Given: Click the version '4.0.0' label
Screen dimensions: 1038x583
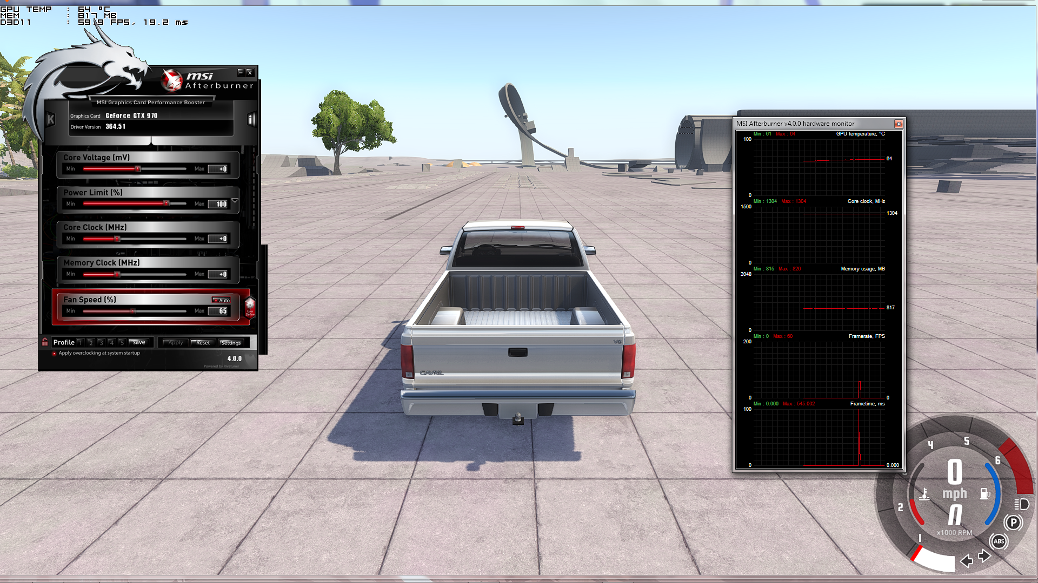Looking at the screenshot, I should click(x=235, y=358).
